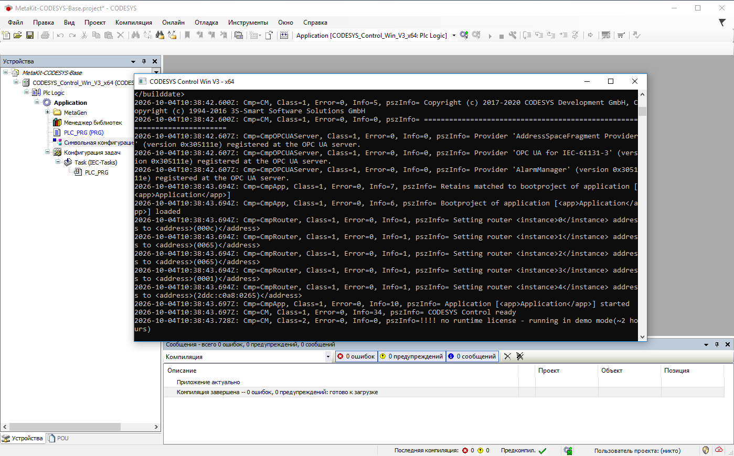Pin the Devices panel
The height and width of the screenshot is (456, 734).
click(x=144, y=61)
